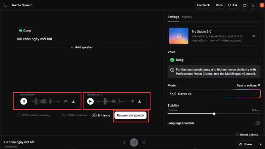Expand the Eleven v3 model selector
Screen dimensions: 265x149
[x=214, y=94]
